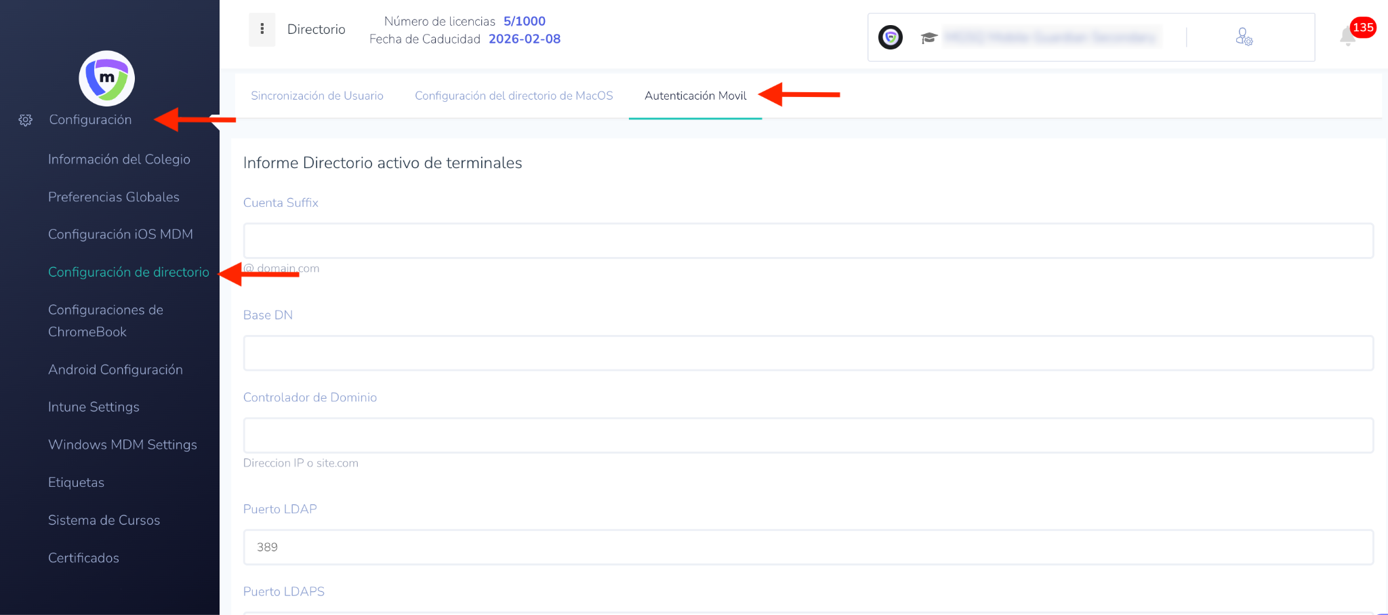Viewport: 1388px width, 615px height.
Task: Click the graduation cap icon in header
Action: point(928,38)
